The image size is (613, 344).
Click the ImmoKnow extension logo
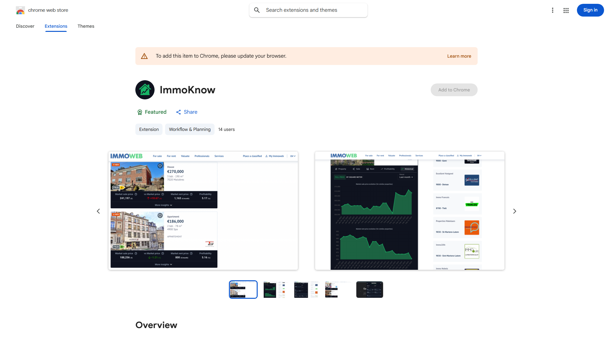(145, 90)
